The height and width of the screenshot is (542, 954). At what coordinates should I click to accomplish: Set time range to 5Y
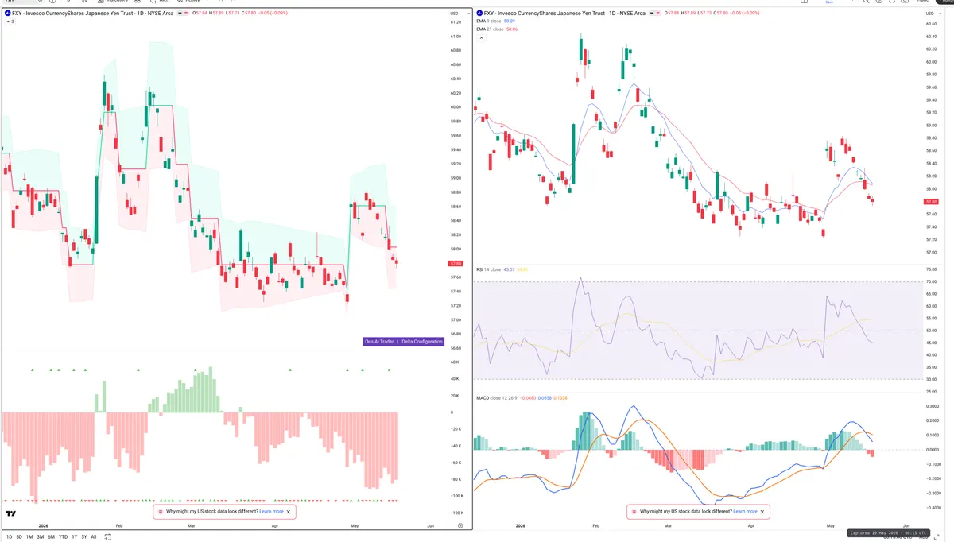coord(84,537)
